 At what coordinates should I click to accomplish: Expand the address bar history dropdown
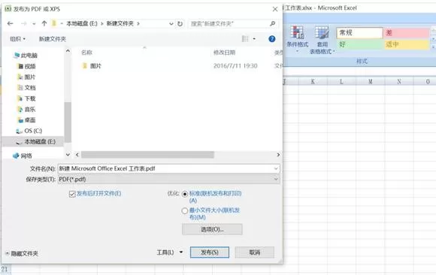(171, 24)
